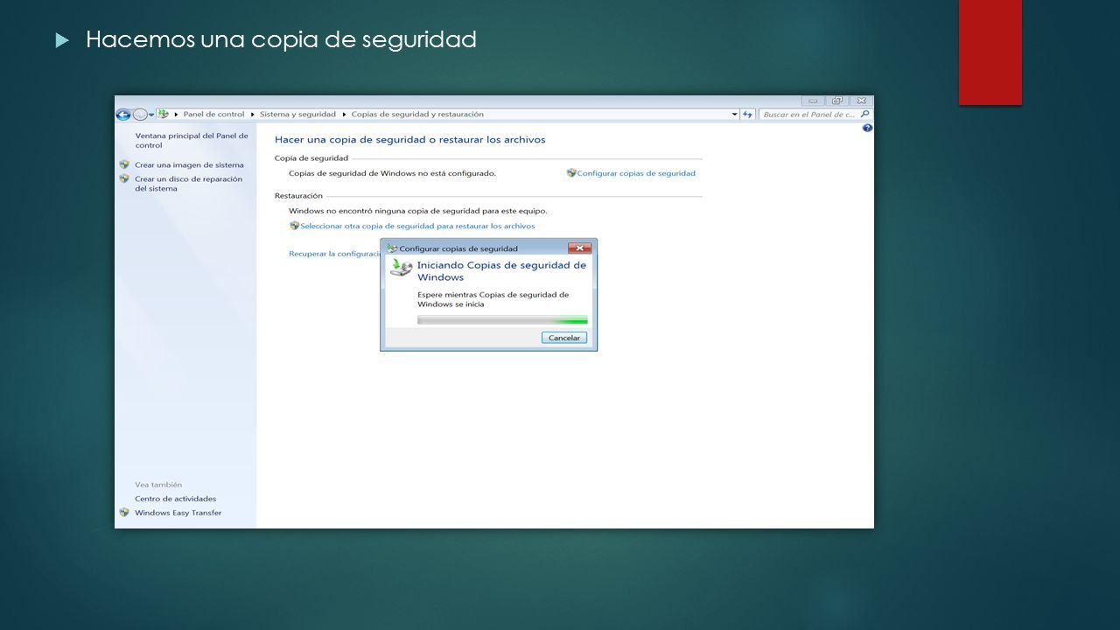Click the backup dialog title bar icon

(392, 248)
